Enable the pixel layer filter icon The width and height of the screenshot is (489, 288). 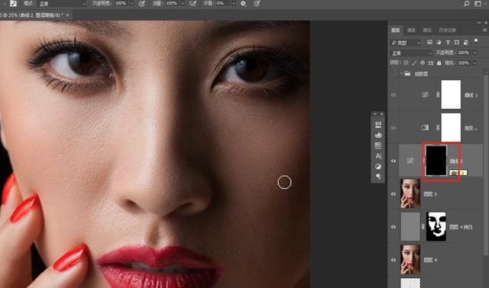[x=429, y=43]
